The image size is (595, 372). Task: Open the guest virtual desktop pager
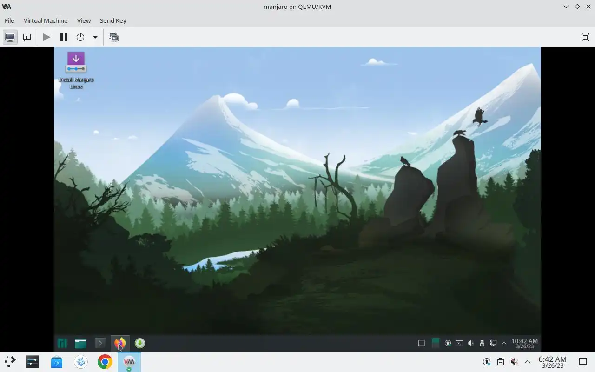[436, 343]
